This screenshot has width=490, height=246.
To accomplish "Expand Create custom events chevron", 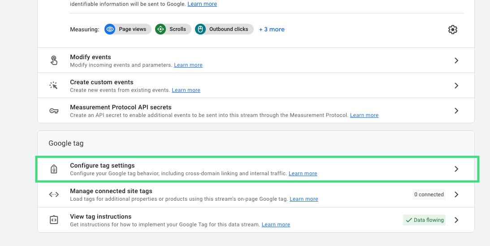I will (x=456, y=86).
